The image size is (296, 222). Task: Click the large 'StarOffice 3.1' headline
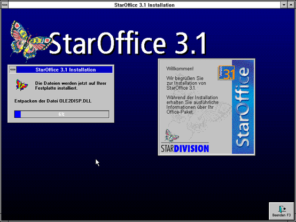coord(128,43)
